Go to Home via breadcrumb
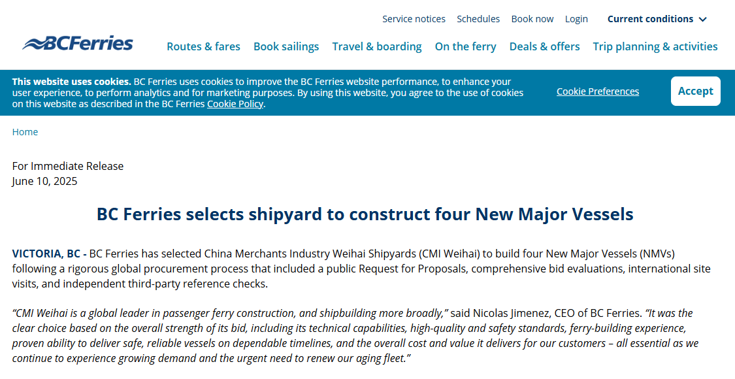The width and height of the screenshot is (735, 379). coord(25,132)
